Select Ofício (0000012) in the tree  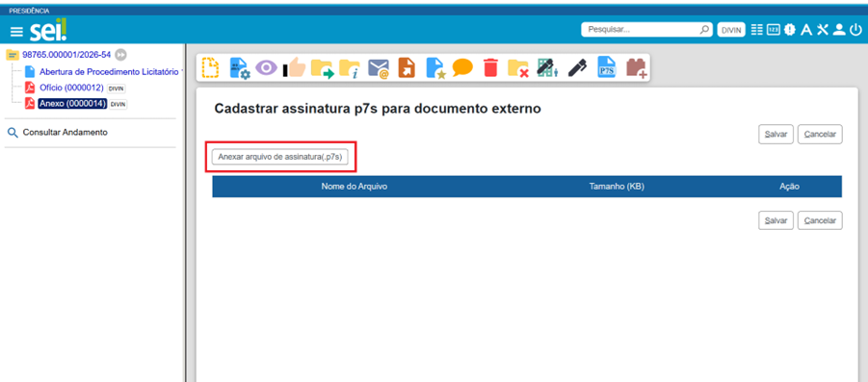tap(71, 88)
